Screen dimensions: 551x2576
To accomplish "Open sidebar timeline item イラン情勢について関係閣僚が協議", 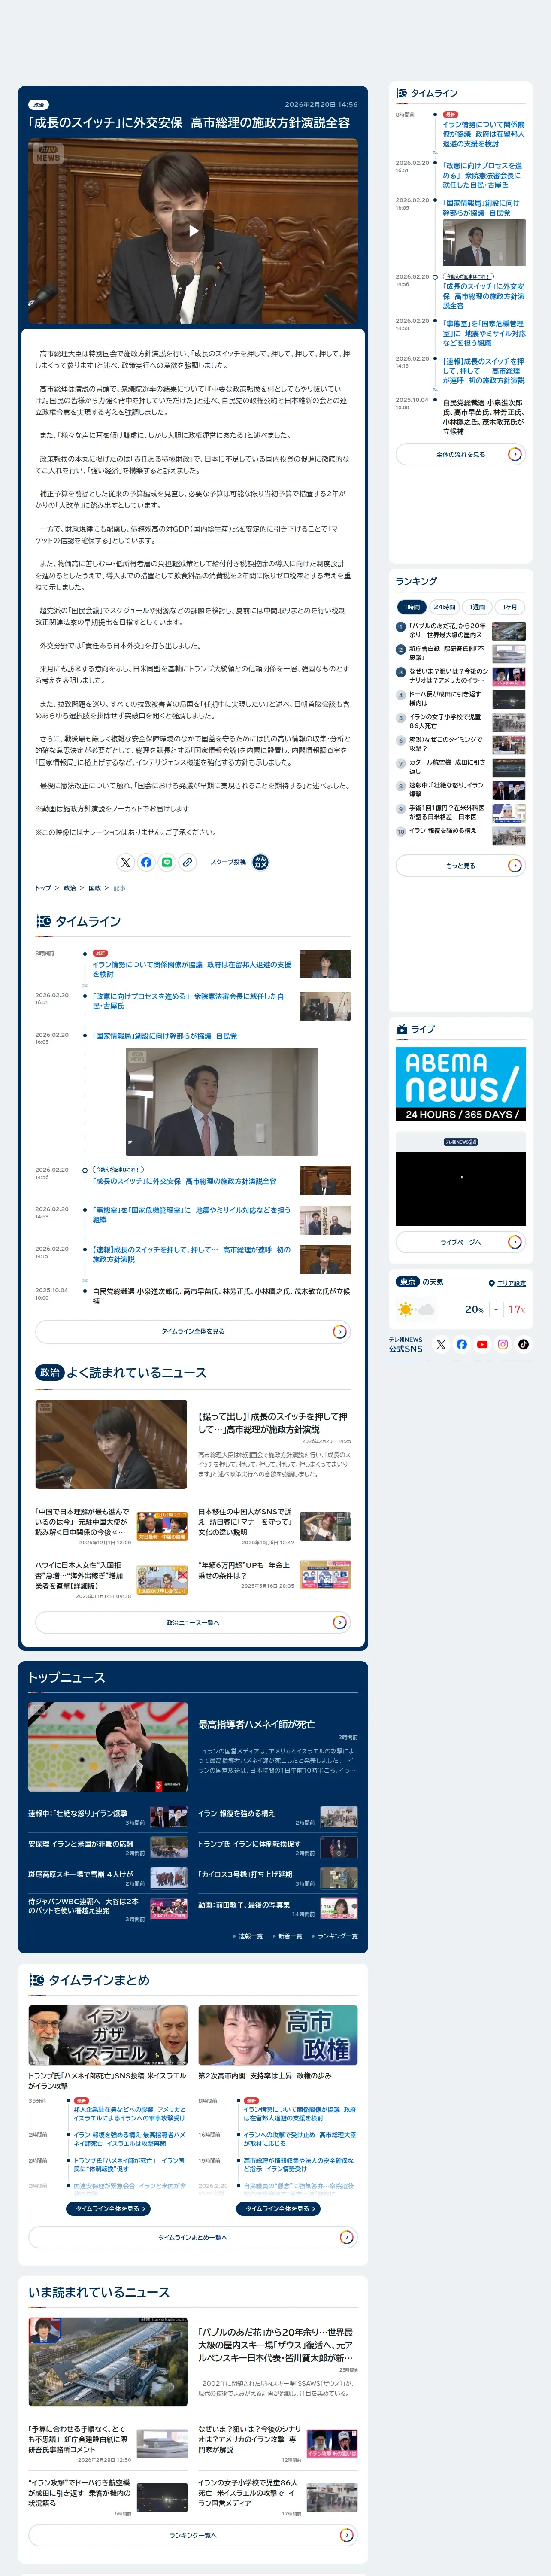I will [x=484, y=134].
